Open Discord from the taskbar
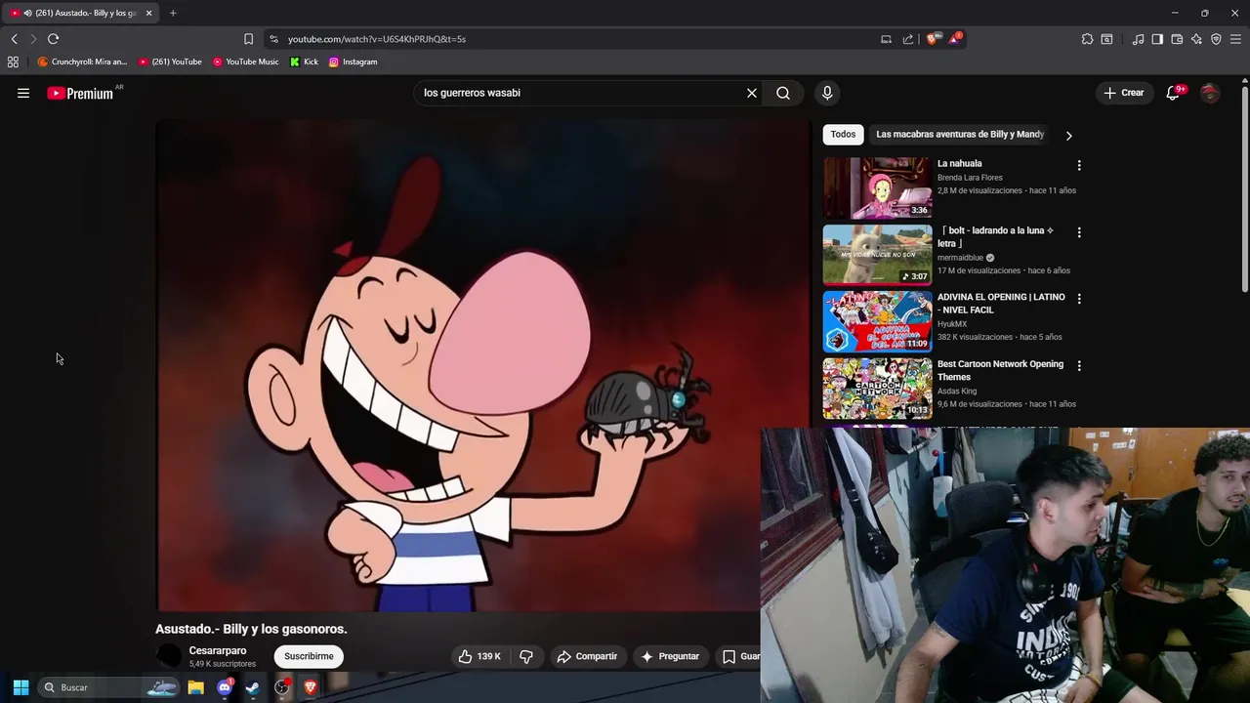This screenshot has width=1250, height=703. coord(225,687)
